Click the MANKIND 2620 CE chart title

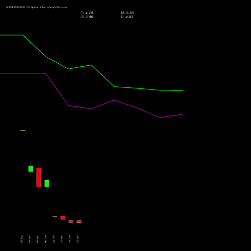(x=37, y=8)
